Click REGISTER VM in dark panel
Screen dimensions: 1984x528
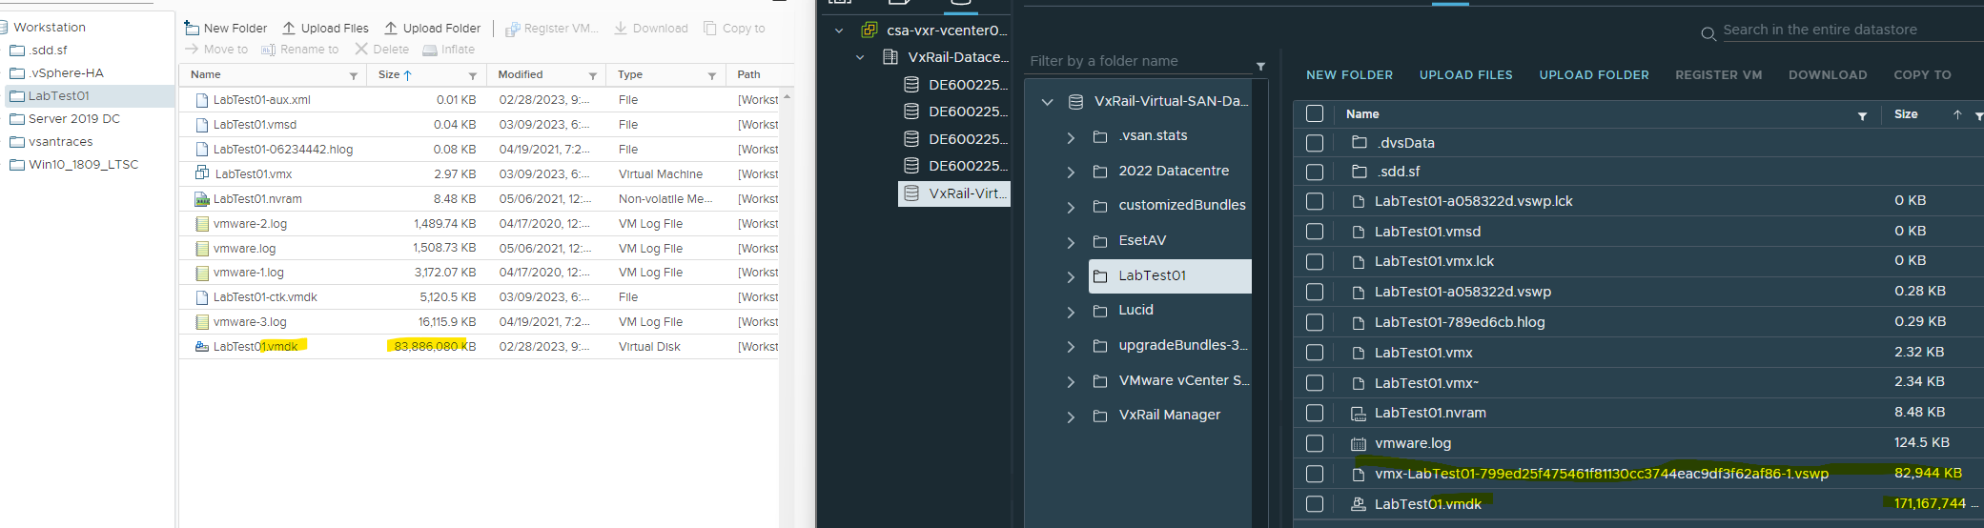[1719, 74]
